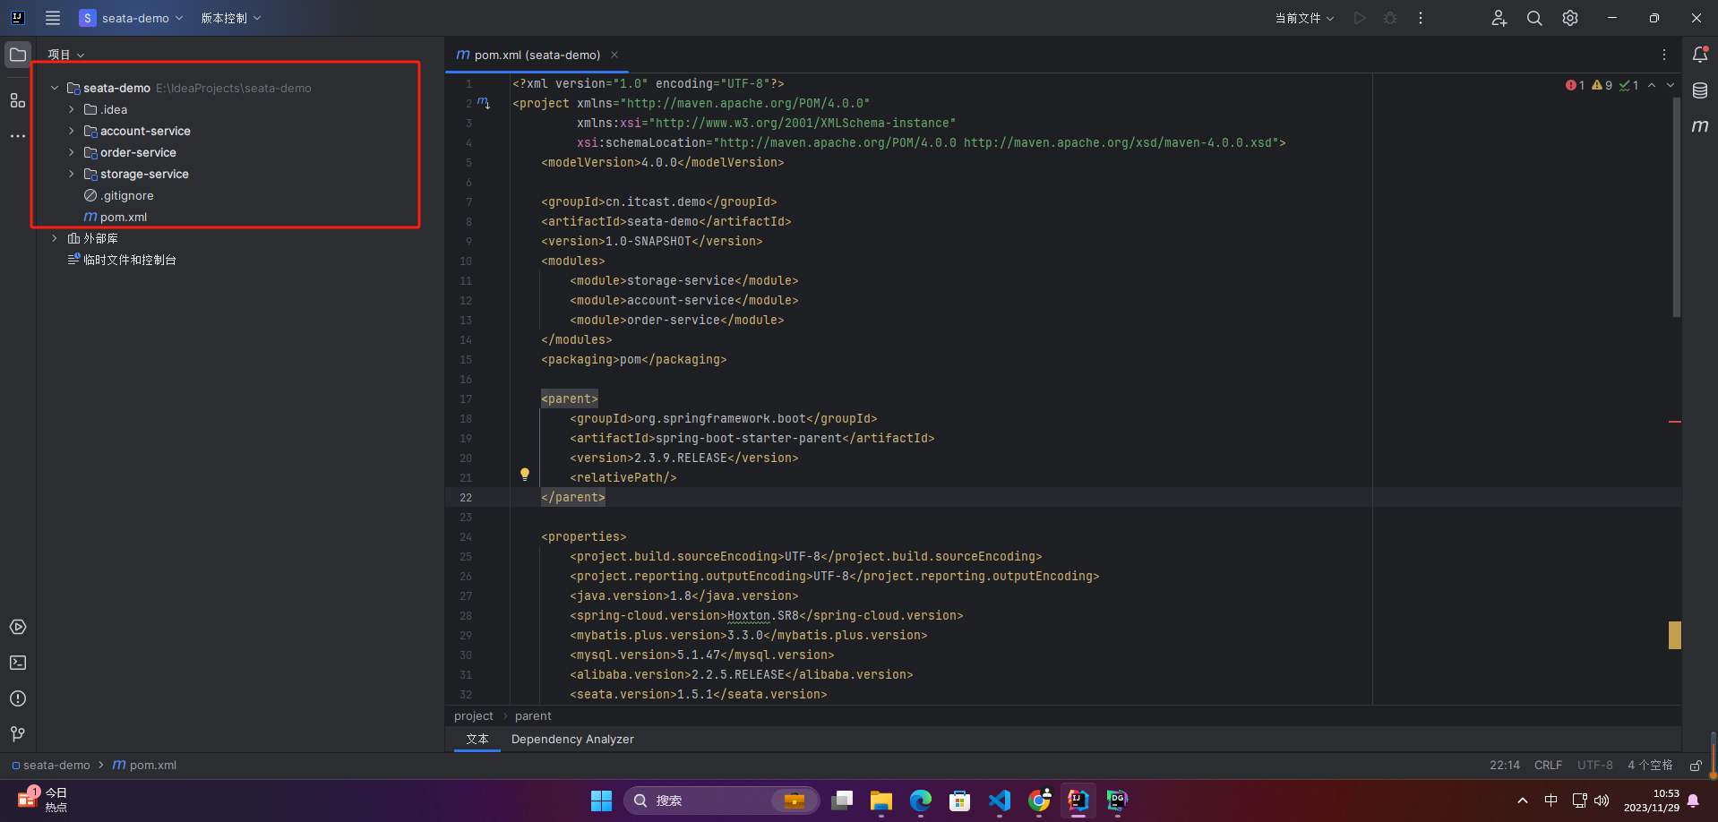Open the Terminal tool window
1718x822 pixels.
pyautogui.click(x=17, y=663)
